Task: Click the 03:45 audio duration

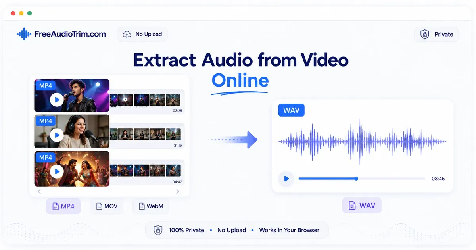Action: pyautogui.click(x=438, y=179)
